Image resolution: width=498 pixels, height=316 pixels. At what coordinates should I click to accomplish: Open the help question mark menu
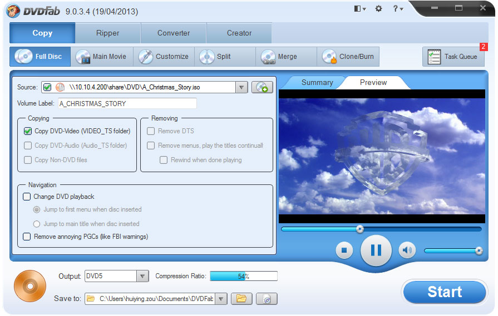(x=398, y=8)
